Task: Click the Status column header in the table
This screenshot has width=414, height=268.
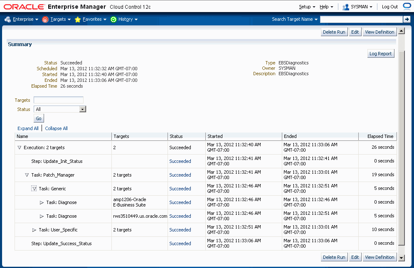Action: tap(187, 137)
